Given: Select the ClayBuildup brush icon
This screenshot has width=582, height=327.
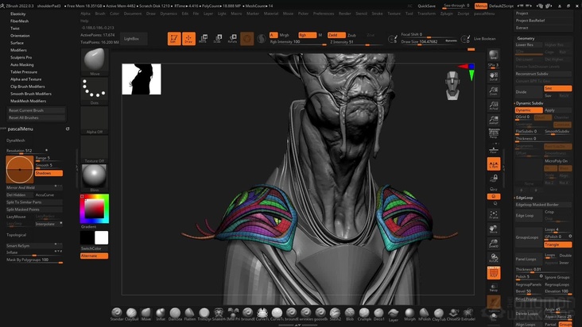Looking at the screenshot, I should 131,314.
